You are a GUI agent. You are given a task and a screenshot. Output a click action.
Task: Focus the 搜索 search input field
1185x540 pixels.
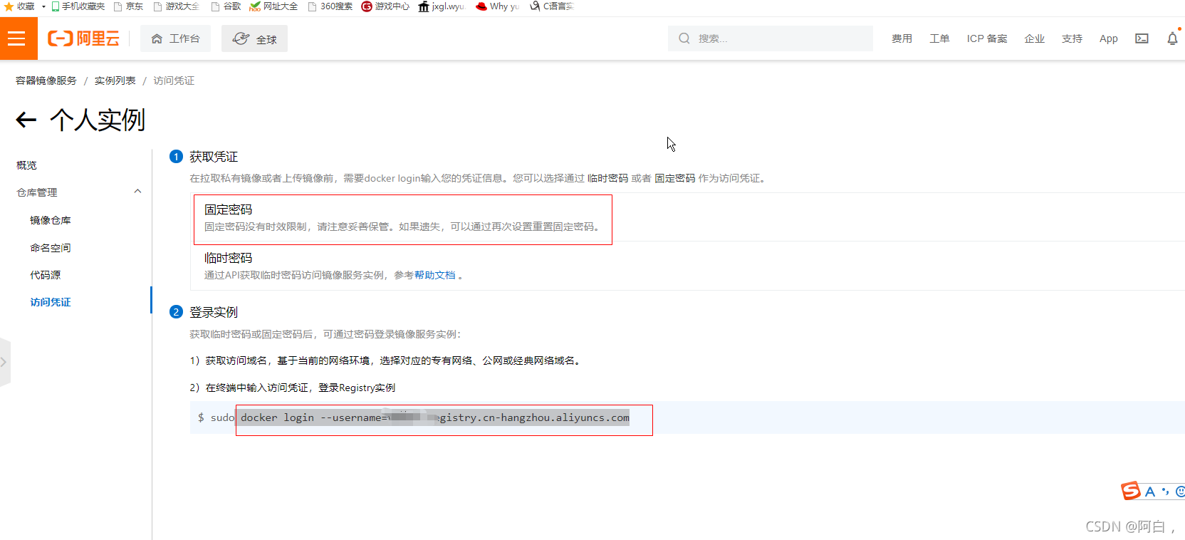pos(770,38)
